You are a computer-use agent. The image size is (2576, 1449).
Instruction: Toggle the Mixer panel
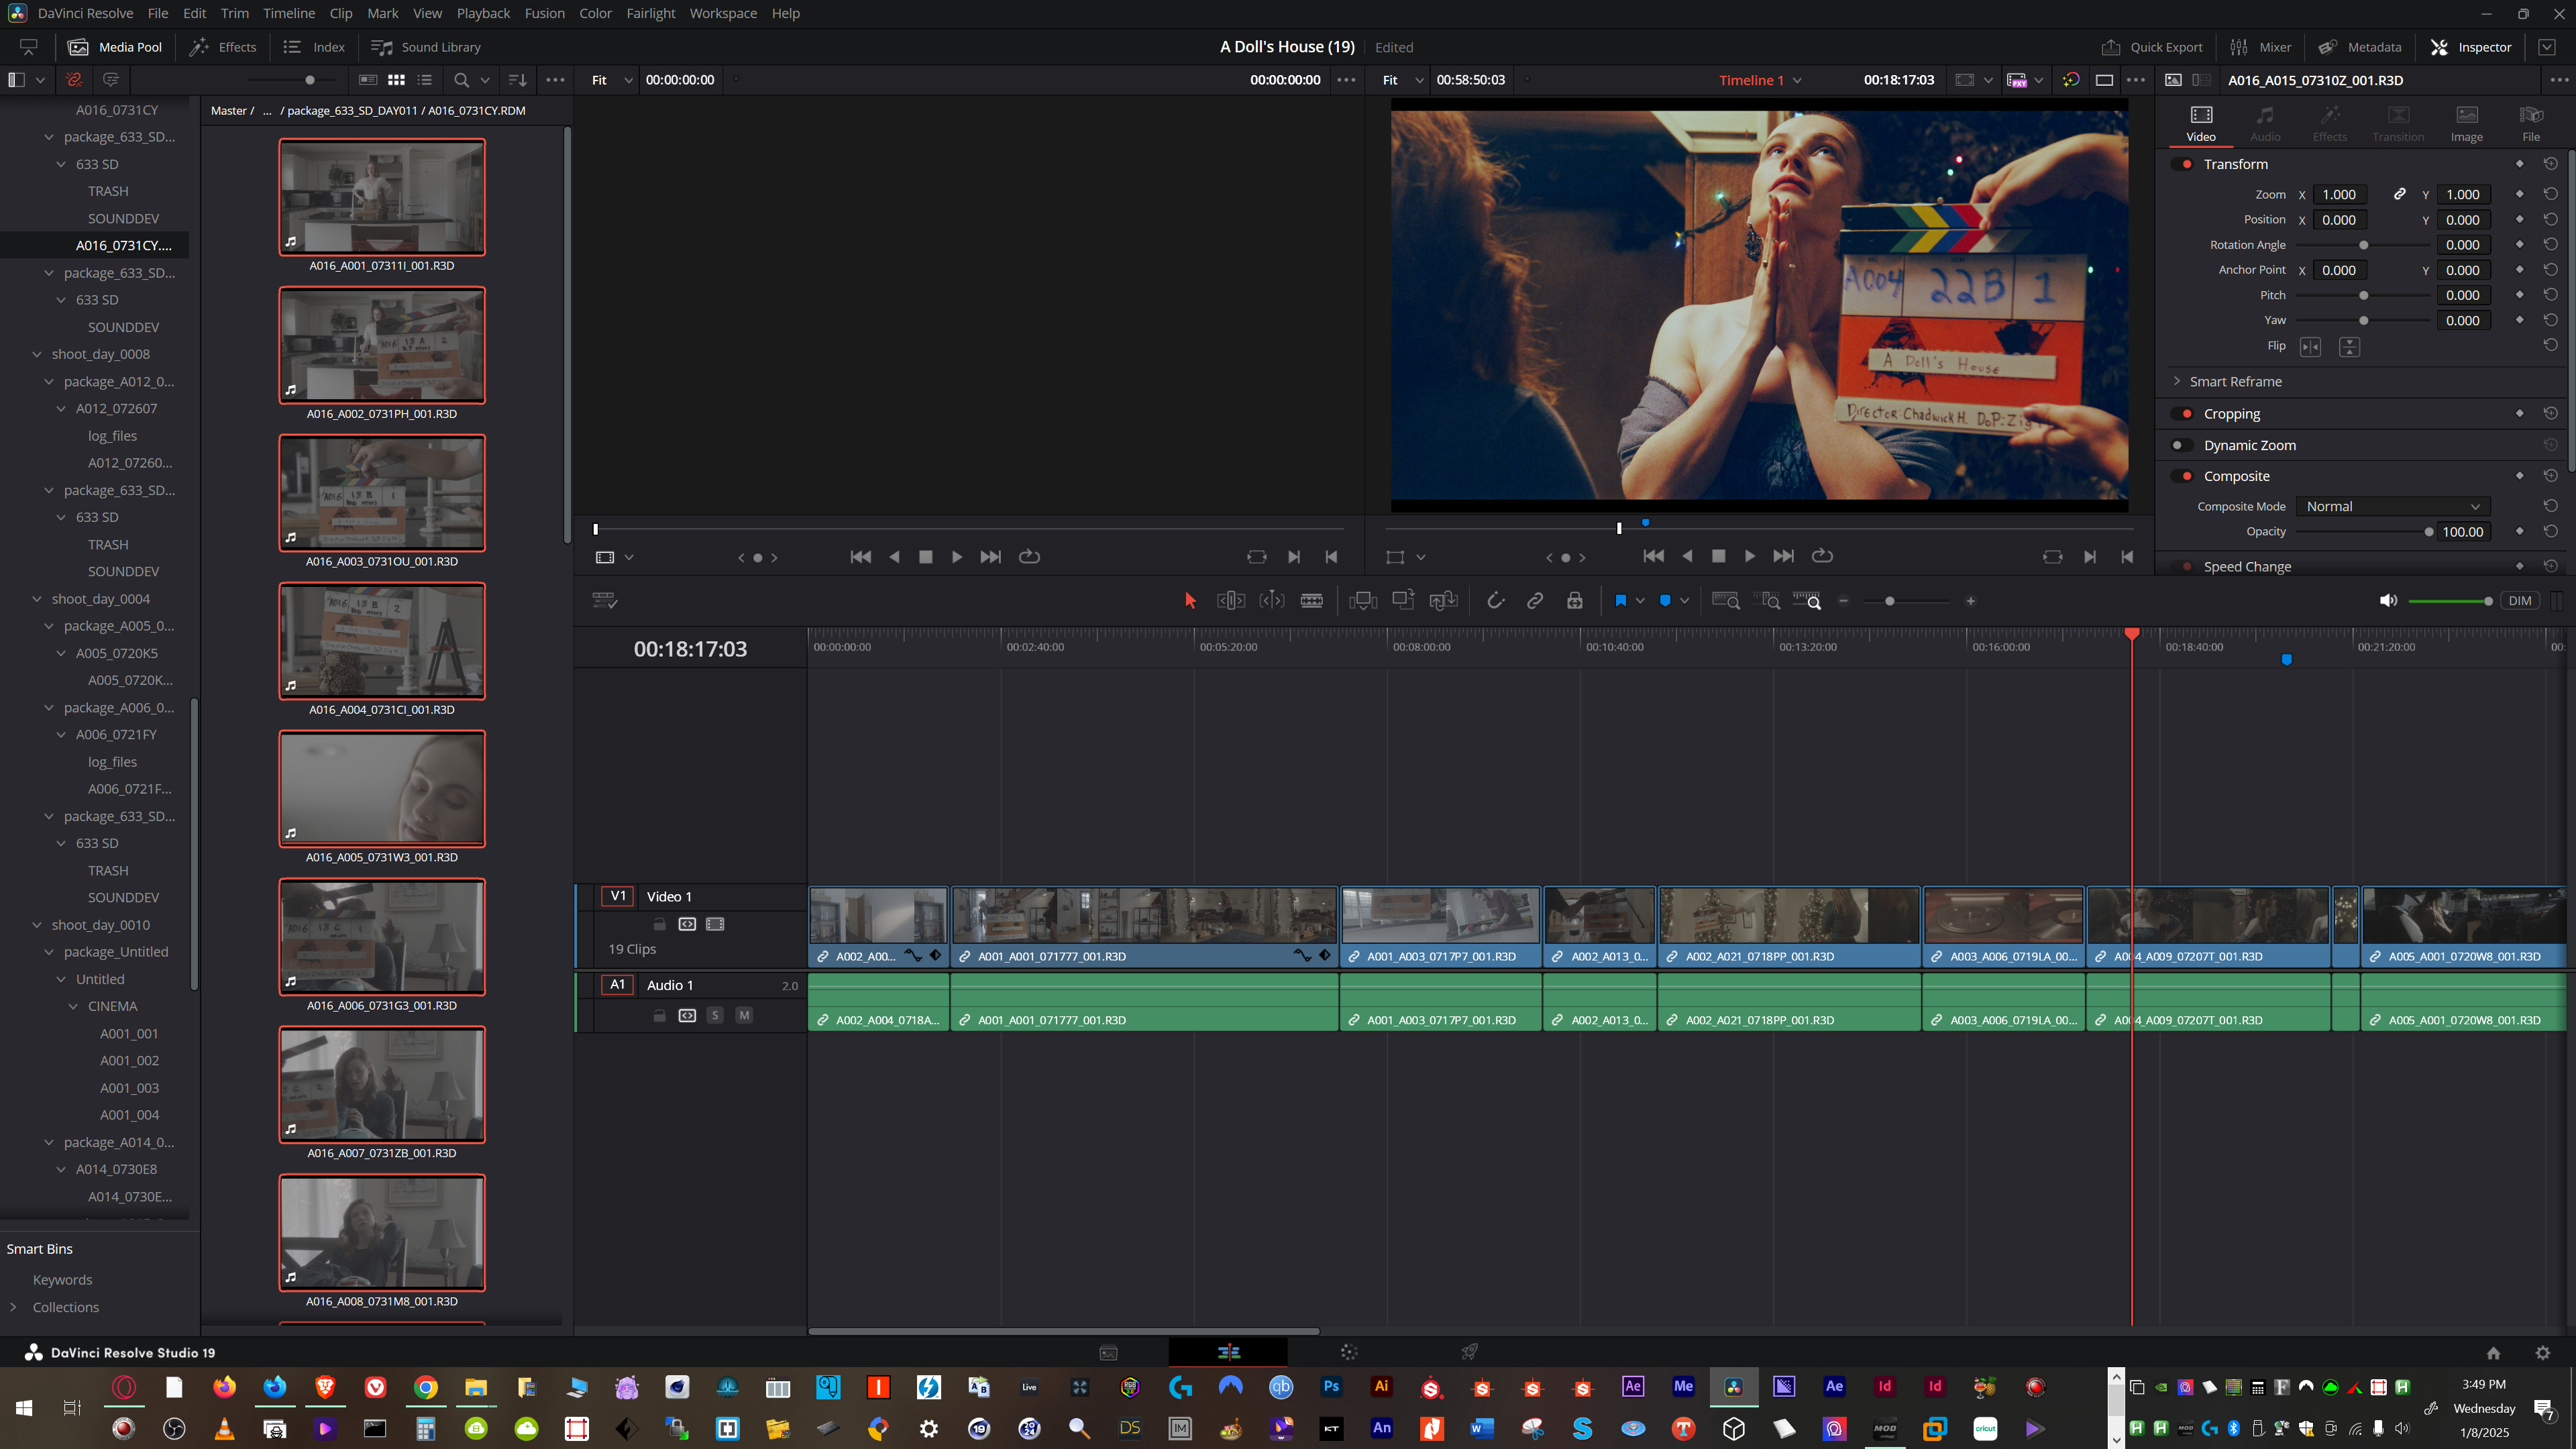tap(2260, 47)
